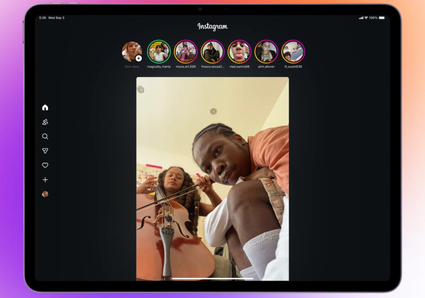
Task: Open magically_marta's story
Action: click(x=159, y=51)
